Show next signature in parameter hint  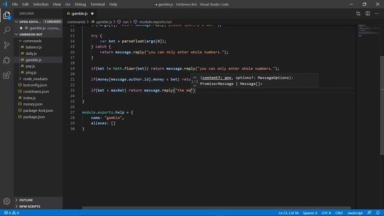(x=194, y=85)
